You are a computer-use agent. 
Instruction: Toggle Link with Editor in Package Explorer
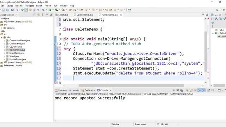tap(38, 15)
